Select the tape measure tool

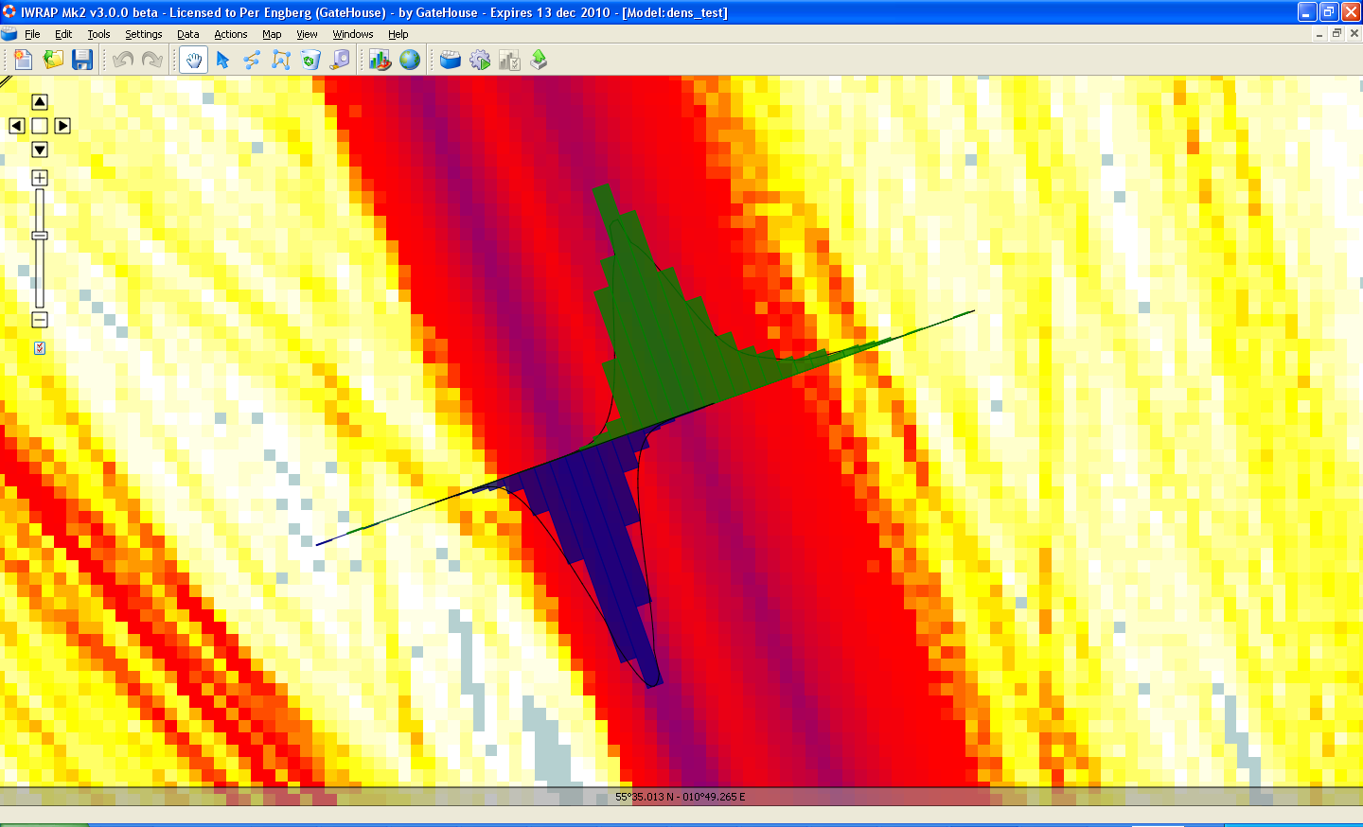pyautogui.click(x=340, y=60)
